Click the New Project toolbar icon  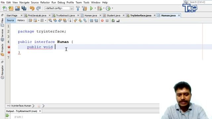(11, 8)
